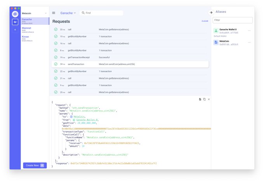
Task: Click the Ganache Wallet 0 alias name
Action: click(x=228, y=29)
